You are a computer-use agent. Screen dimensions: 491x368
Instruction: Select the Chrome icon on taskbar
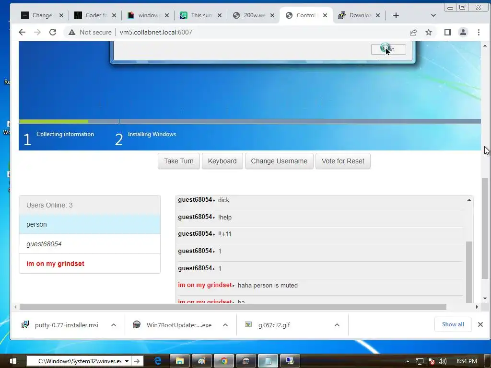point(224,361)
